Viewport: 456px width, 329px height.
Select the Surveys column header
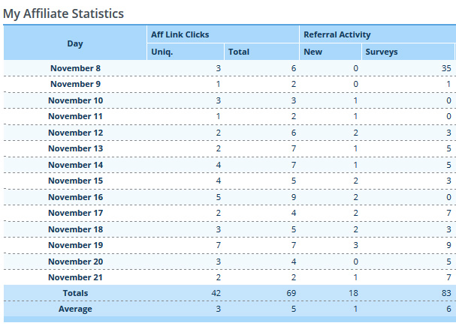[381, 52]
